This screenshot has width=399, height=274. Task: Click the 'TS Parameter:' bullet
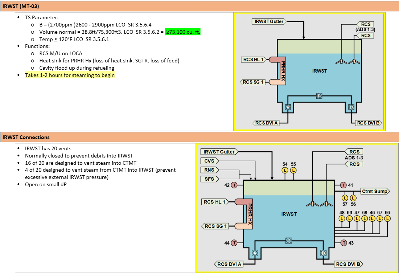(42, 17)
